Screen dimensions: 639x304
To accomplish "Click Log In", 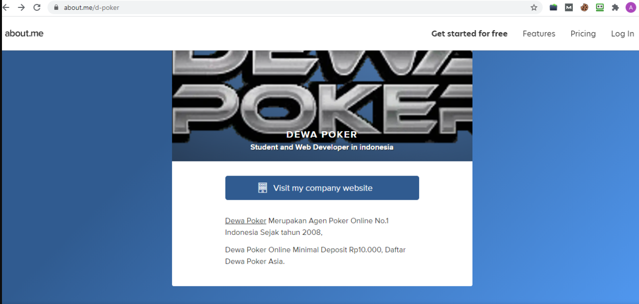I will [x=623, y=34].
